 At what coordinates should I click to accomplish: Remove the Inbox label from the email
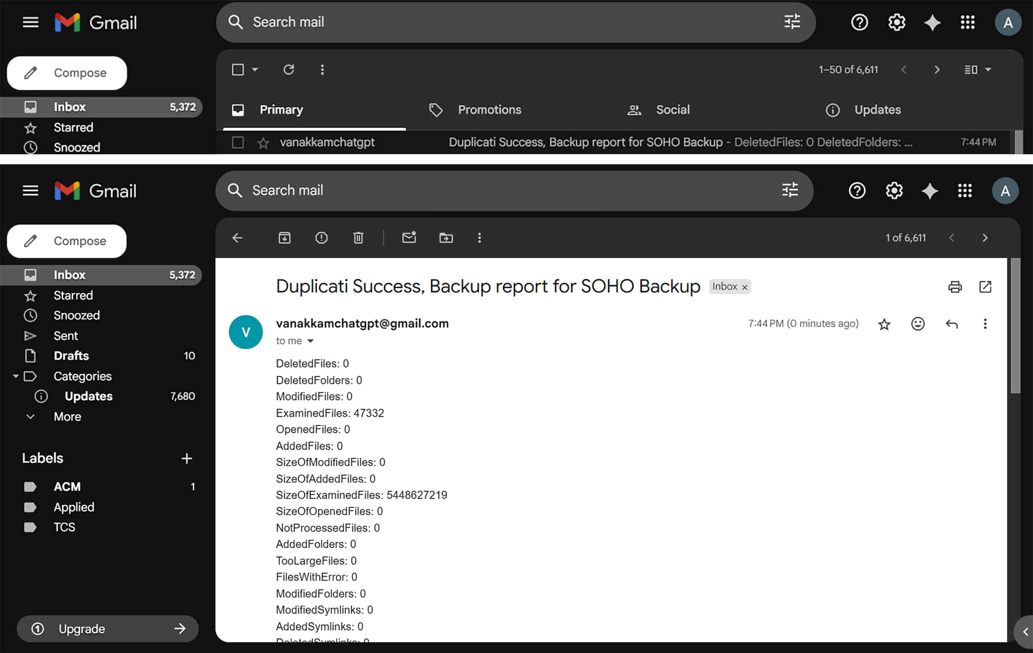coord(744,287)
